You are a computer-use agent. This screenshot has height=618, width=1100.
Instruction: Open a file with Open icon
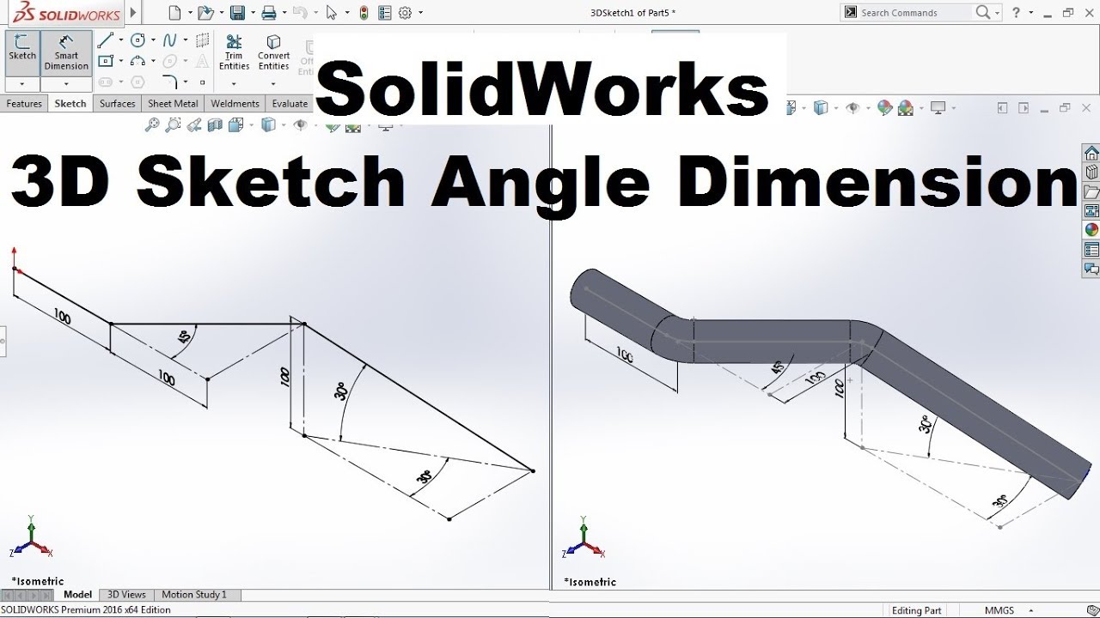point(205,13)
